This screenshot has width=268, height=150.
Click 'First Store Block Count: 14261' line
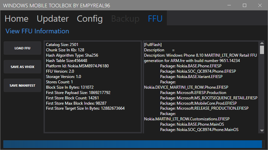[x=72, y=98]
